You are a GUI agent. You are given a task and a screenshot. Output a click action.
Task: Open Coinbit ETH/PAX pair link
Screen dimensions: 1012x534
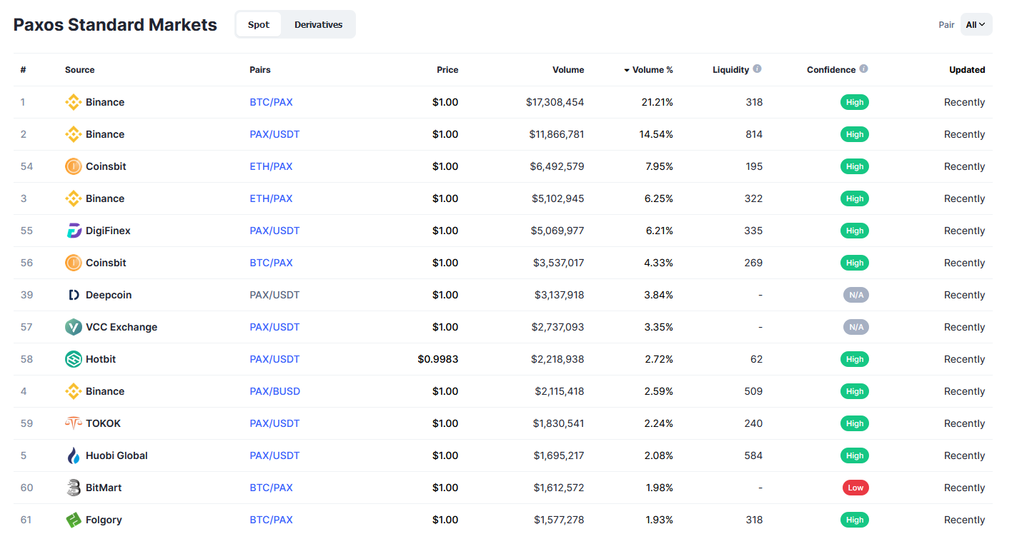click(x=271, y=166)
